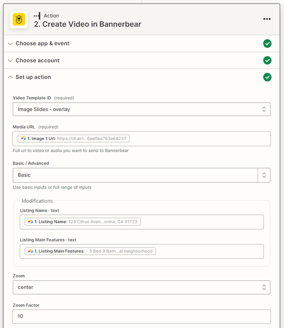
Task: Click the Action step icon above the title
Action: (x=38, y=15)
